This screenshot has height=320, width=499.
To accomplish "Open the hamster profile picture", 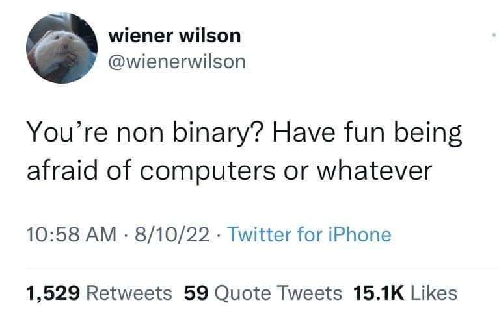I will point(62,48).
